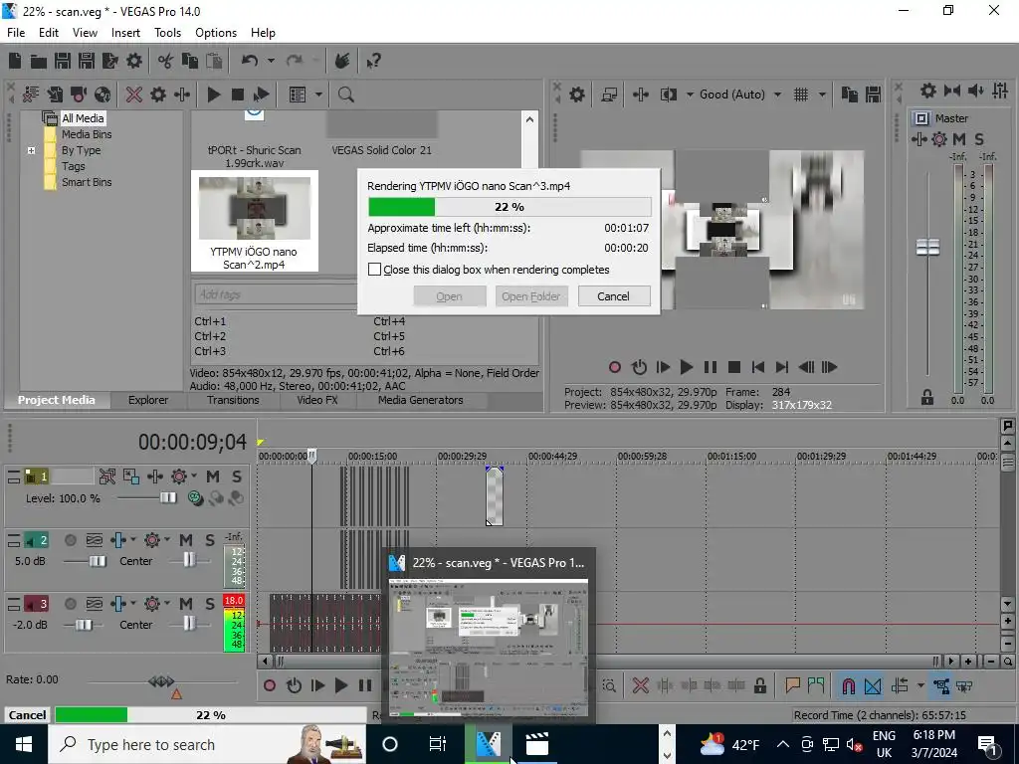Go to end under video preview
The height and width of the screenshot is (764, 1019).
tap(782, 367)
